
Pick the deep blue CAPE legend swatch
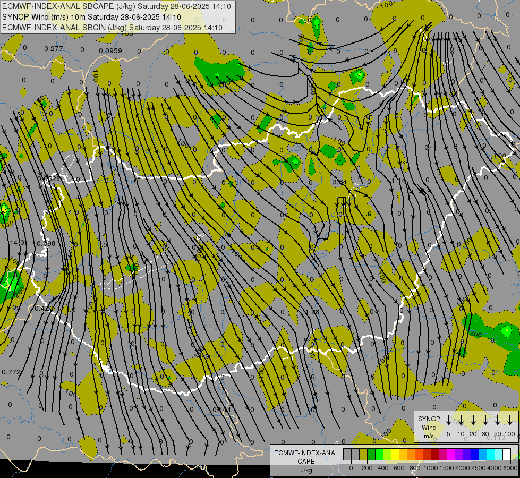coord(475,454)
